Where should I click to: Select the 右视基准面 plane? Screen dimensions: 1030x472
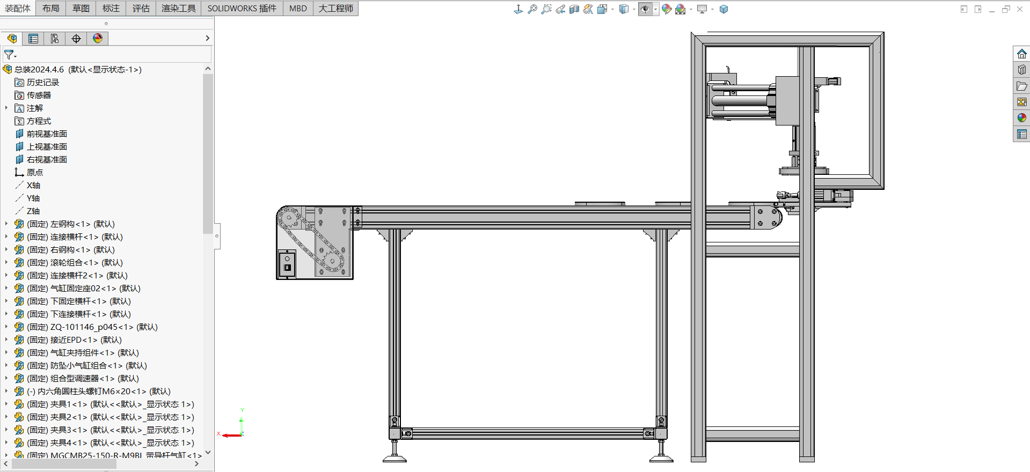point(47,159)
